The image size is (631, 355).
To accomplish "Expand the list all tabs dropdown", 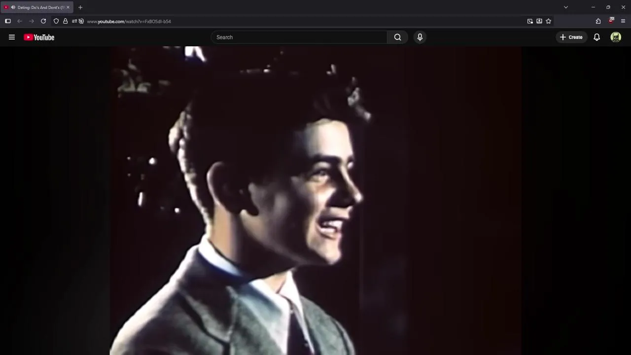I will [566, 7].
